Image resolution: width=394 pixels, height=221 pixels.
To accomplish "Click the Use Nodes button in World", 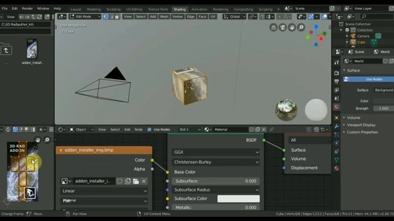I will [x=369, y=79].
